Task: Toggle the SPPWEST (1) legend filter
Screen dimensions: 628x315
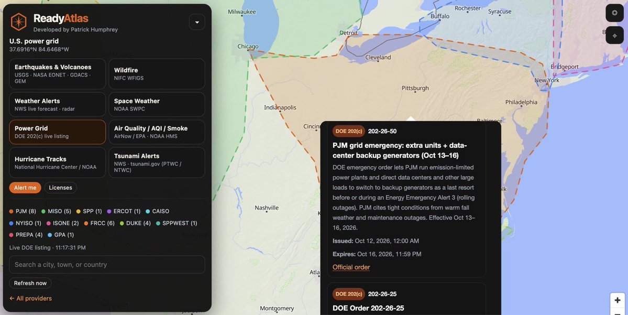Action: [x=177, y=223]
